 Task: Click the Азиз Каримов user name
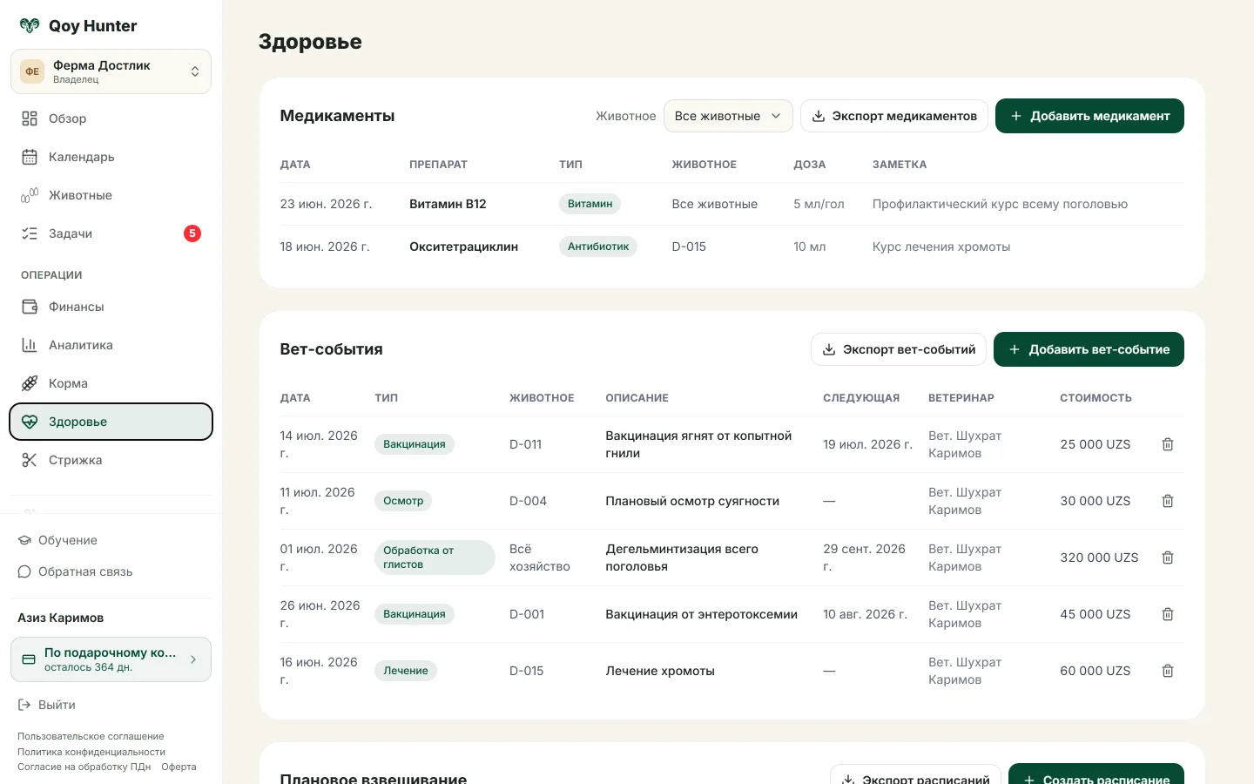61,618
